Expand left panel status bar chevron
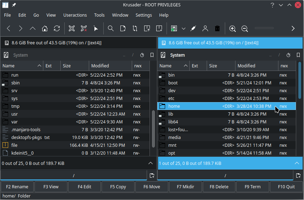 [x=151, y=163]
